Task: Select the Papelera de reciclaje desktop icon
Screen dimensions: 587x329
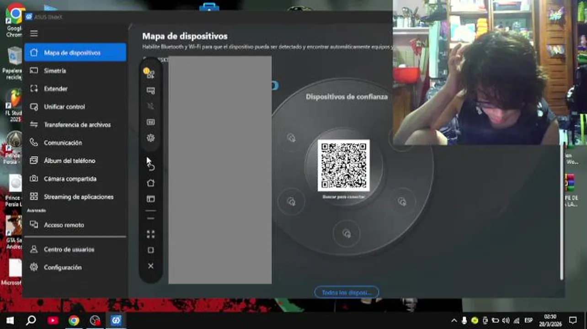Action: point(14,63)
